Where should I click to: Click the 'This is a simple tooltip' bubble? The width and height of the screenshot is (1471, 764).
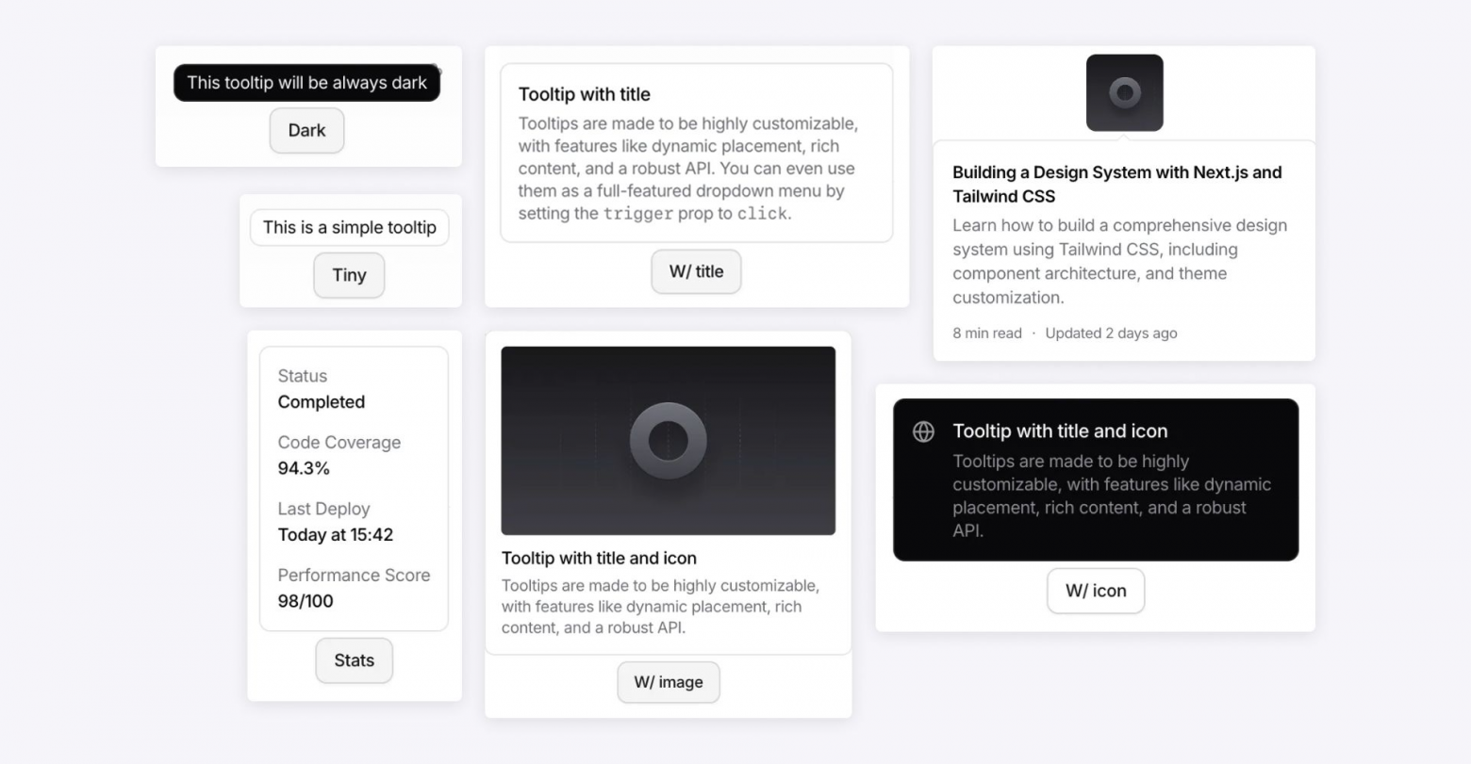[x=349, y=227]
